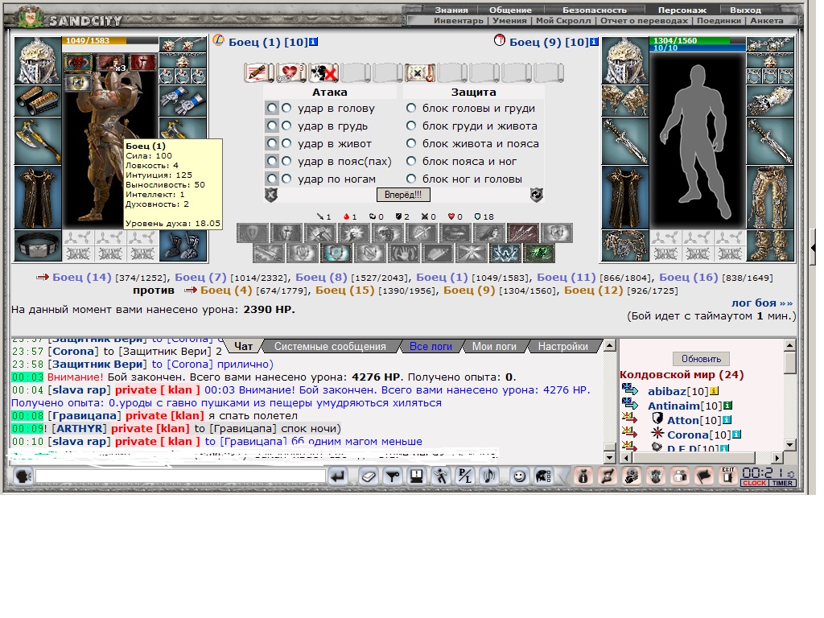The image size is (824, 618).
Task: Click the P/L icon in the chat toolbar
Action: 464,476
